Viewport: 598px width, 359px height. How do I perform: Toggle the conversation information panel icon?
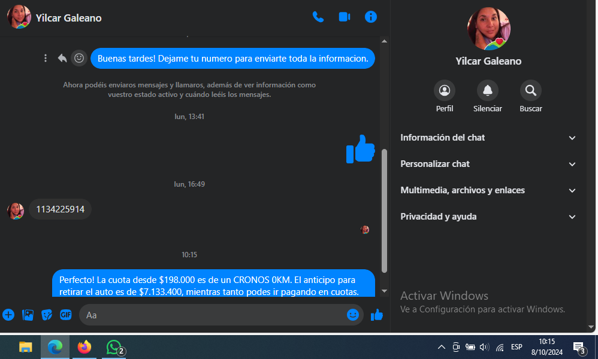tap(371, 17)
